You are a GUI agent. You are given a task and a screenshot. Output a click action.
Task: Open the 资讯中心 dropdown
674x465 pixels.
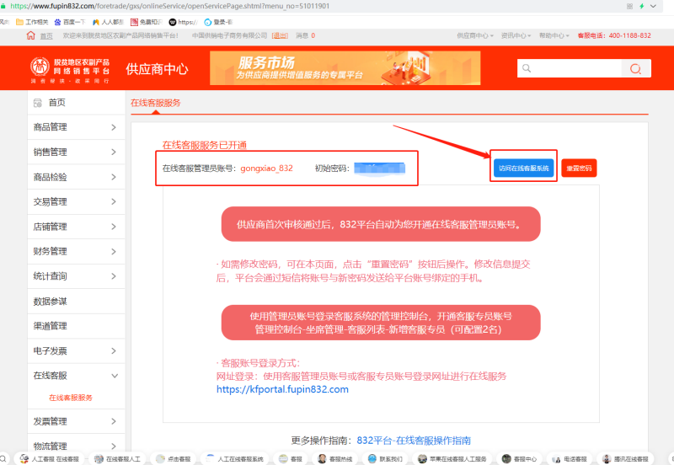[516, 35]
